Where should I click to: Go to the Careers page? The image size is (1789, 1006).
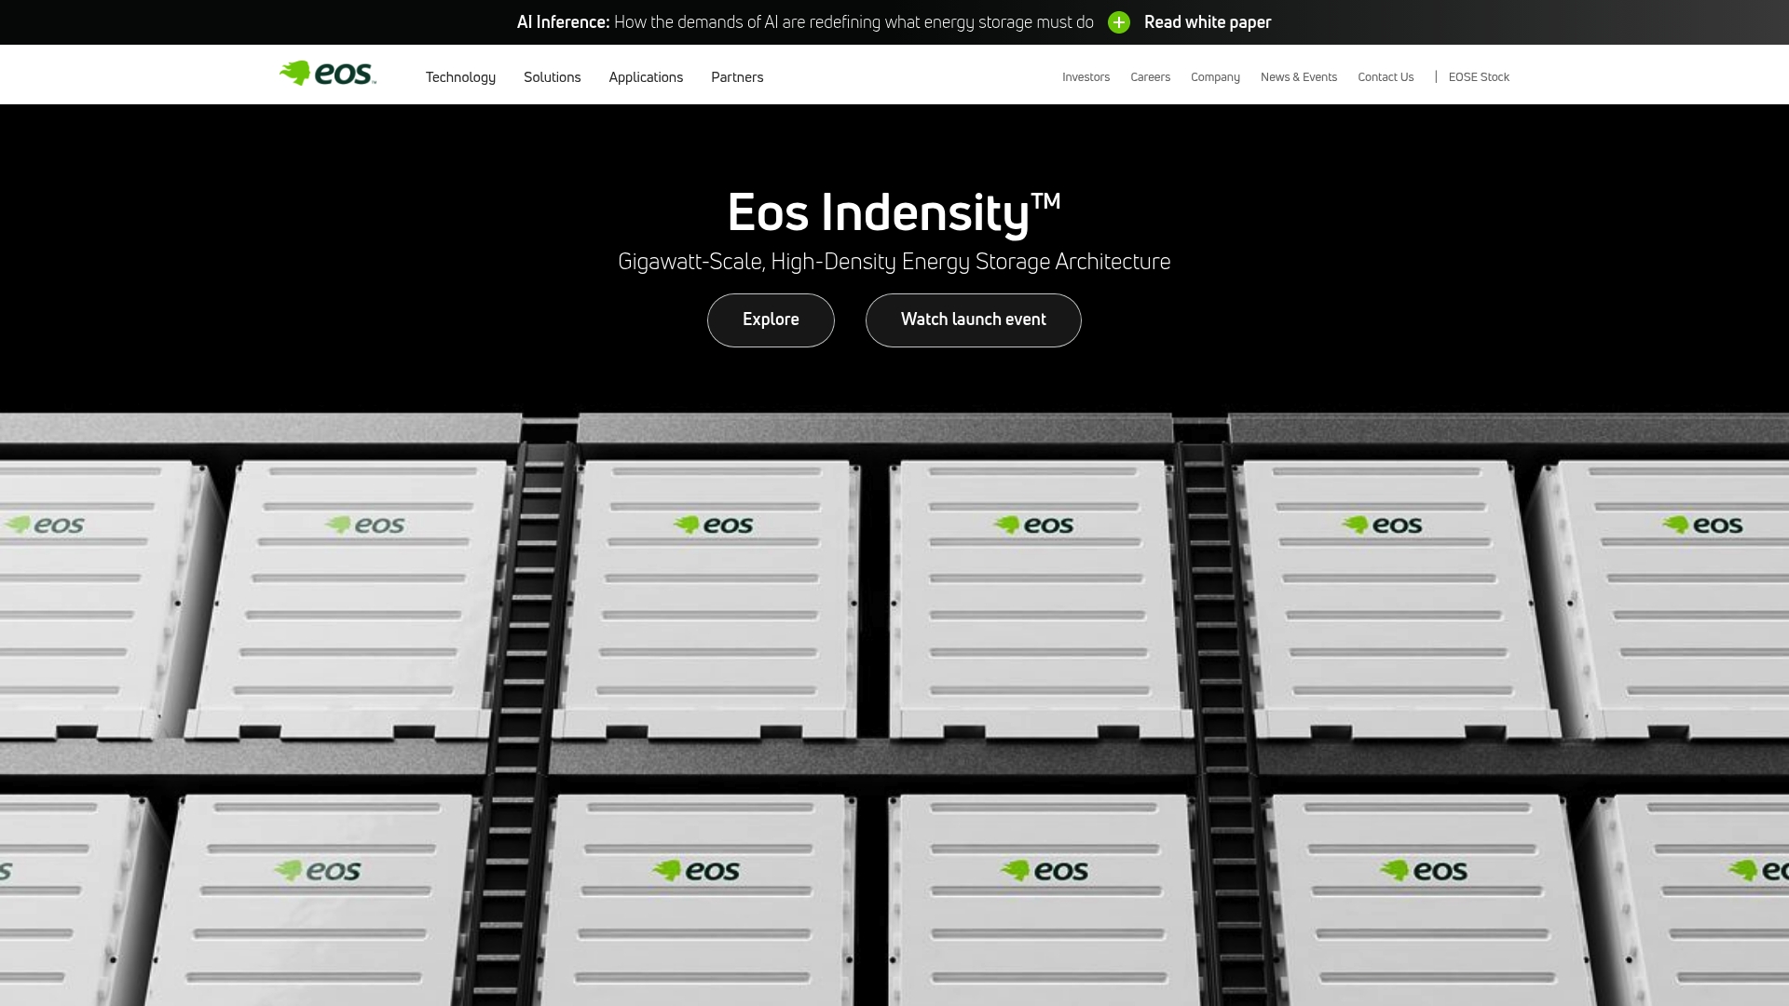1150,77
